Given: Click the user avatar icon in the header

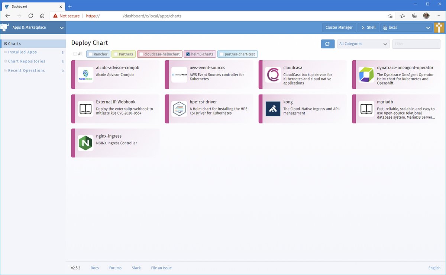Looking at the screenshot, I should coord(439,28).
